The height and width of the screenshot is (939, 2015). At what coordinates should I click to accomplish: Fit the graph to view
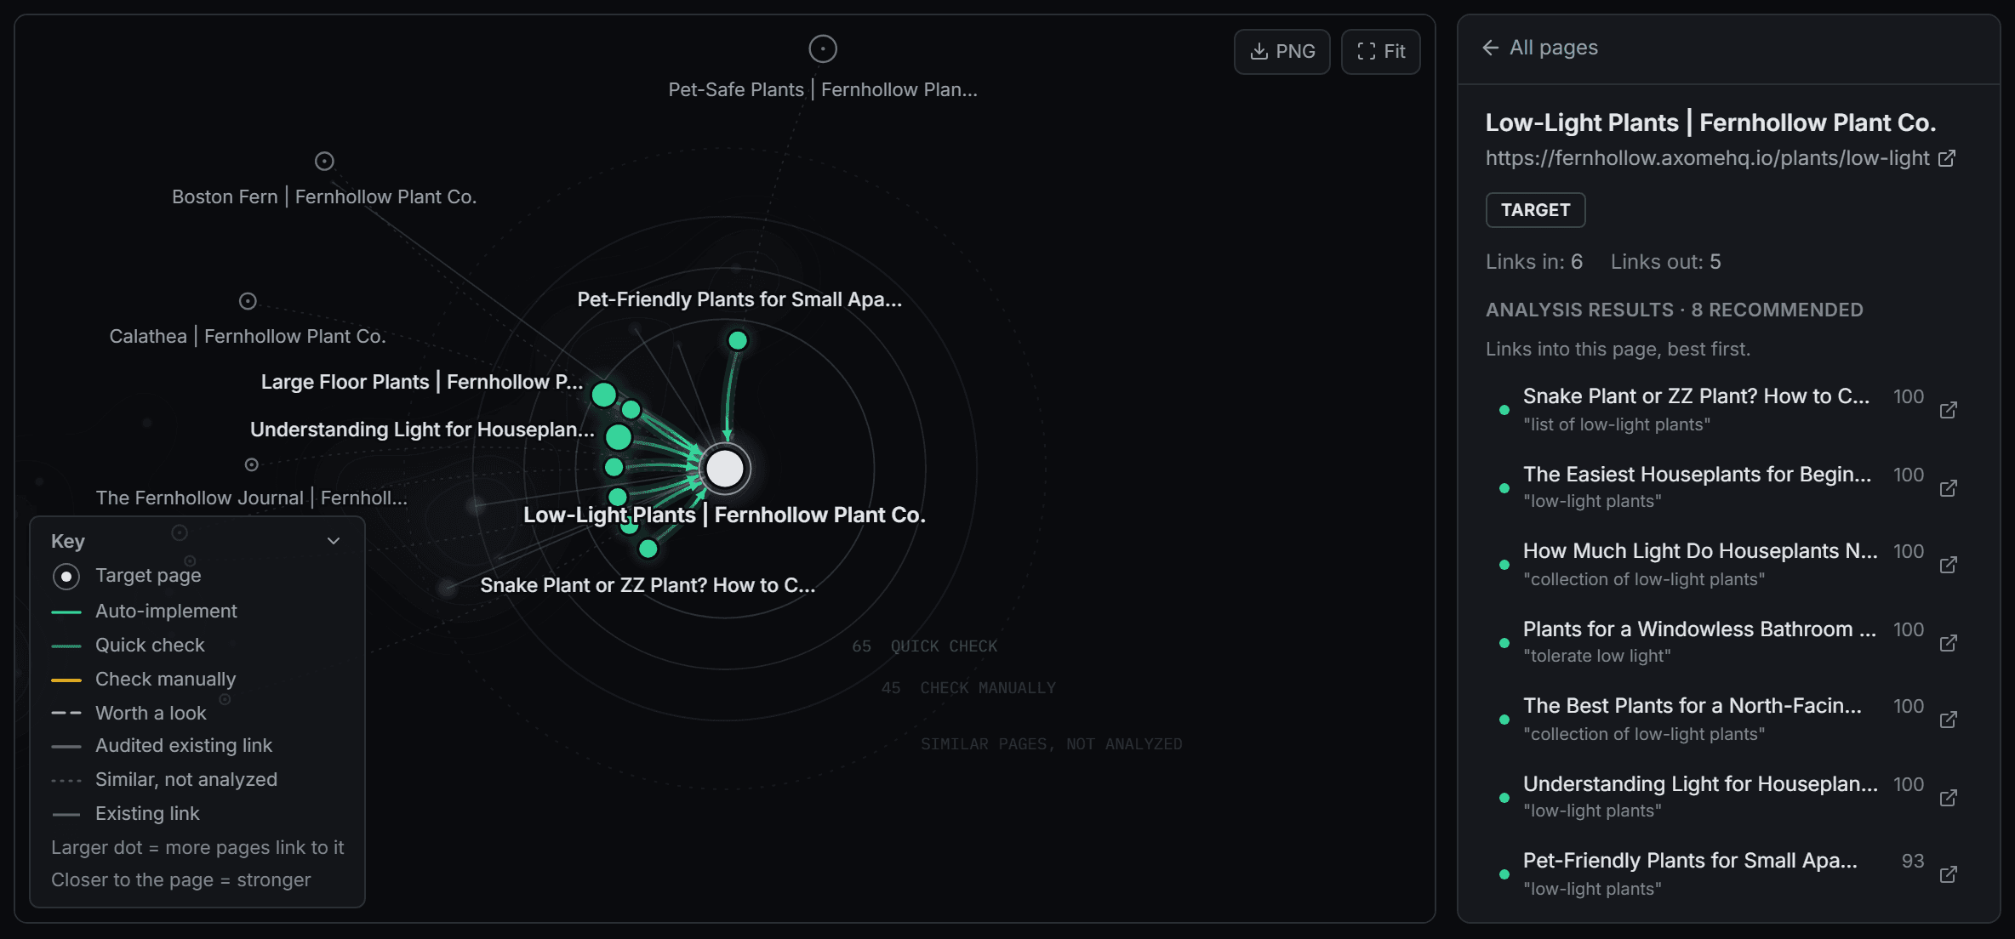coord(1380,52)
